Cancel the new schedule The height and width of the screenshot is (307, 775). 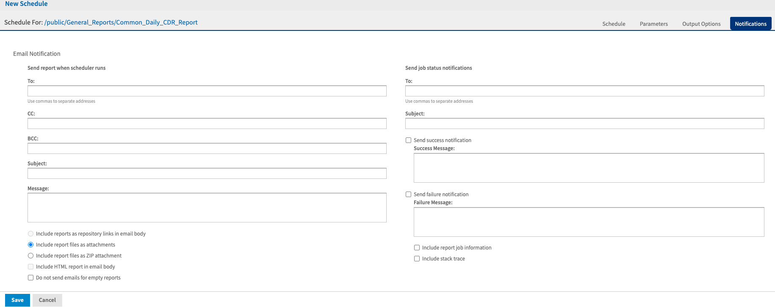click(x=47, y=300)
